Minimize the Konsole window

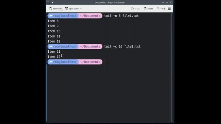163,2
